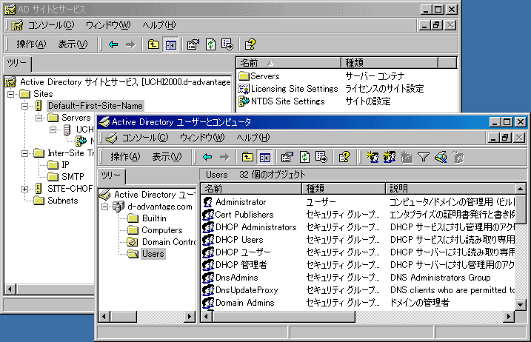Viewport: 531px width, 342px height.
Task: Open コンソール menu in AD Sites and Services
Action: pos(50,25)
